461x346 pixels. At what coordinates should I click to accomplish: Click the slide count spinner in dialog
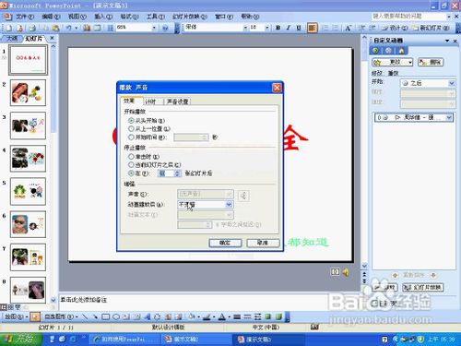pyautogui.click(x=177, y=173)
